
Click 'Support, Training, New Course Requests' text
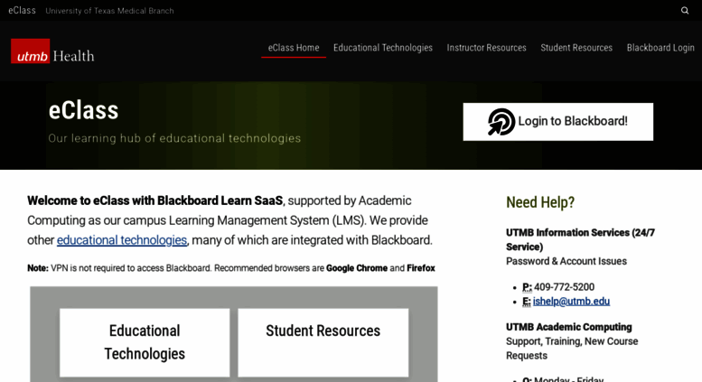coord(572,349)
